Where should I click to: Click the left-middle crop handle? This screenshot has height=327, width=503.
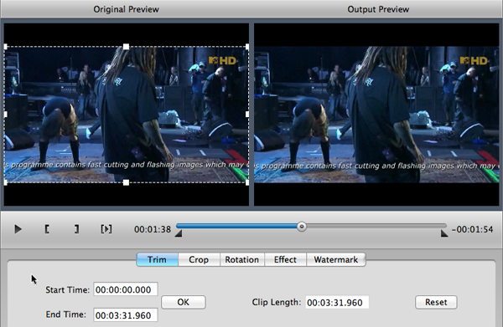pos(6,115)
